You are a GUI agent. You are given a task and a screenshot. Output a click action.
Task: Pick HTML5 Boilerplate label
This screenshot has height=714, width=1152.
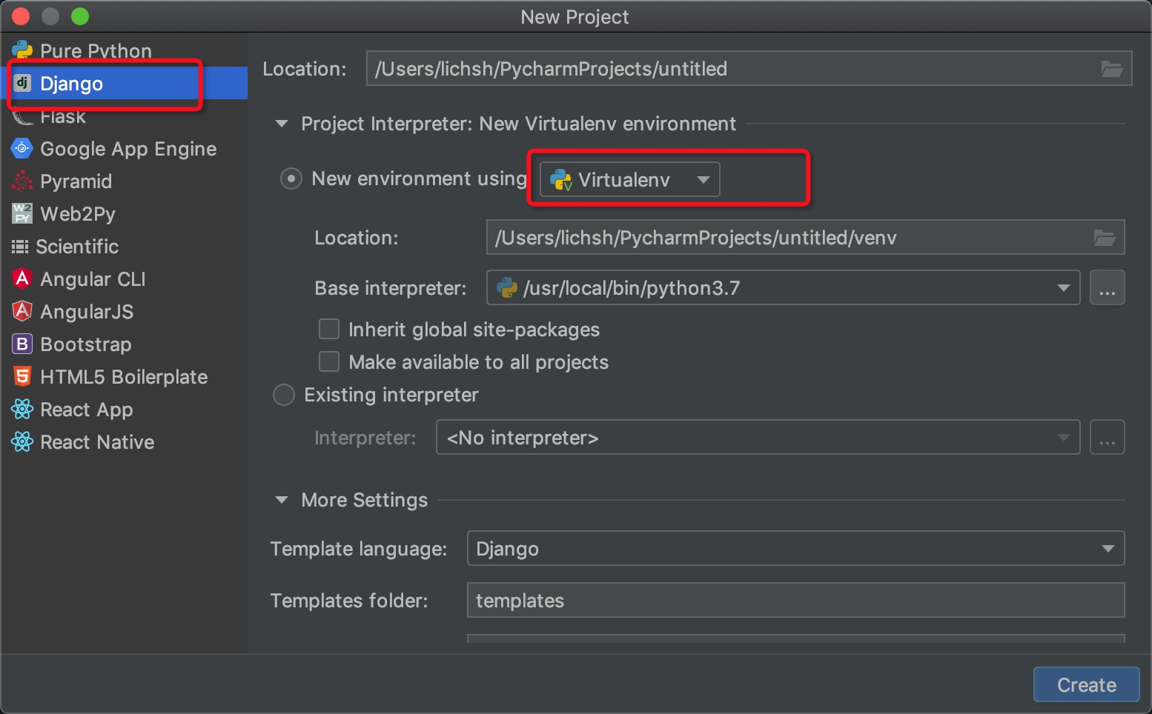point(124,377)
